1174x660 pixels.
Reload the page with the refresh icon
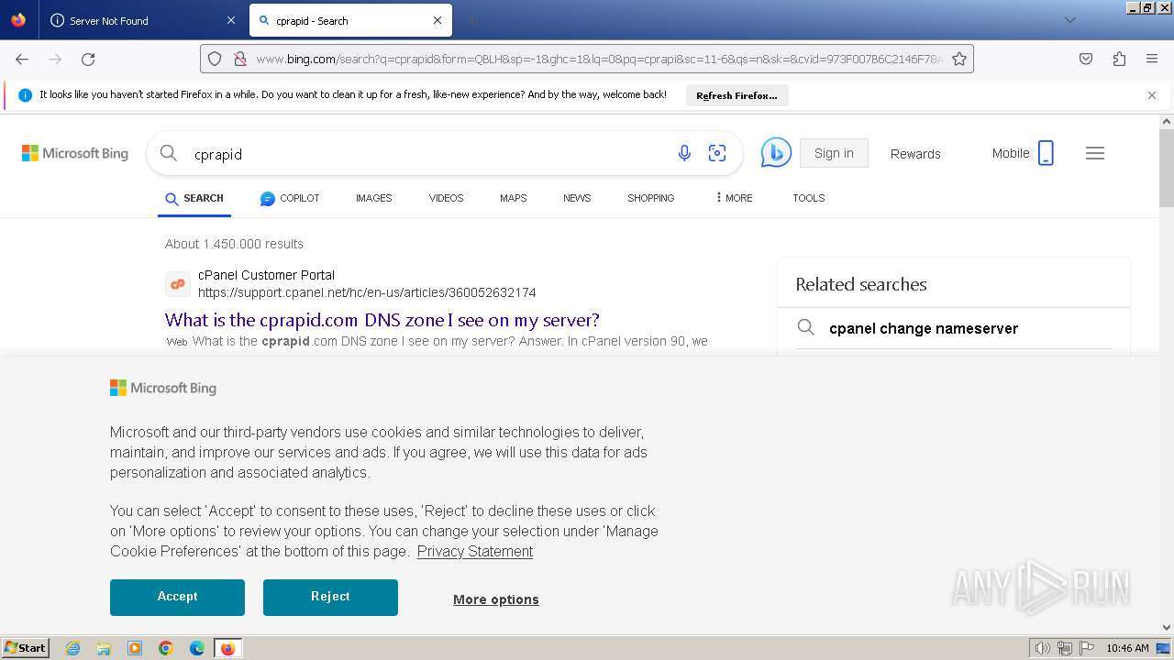(88, 59)
